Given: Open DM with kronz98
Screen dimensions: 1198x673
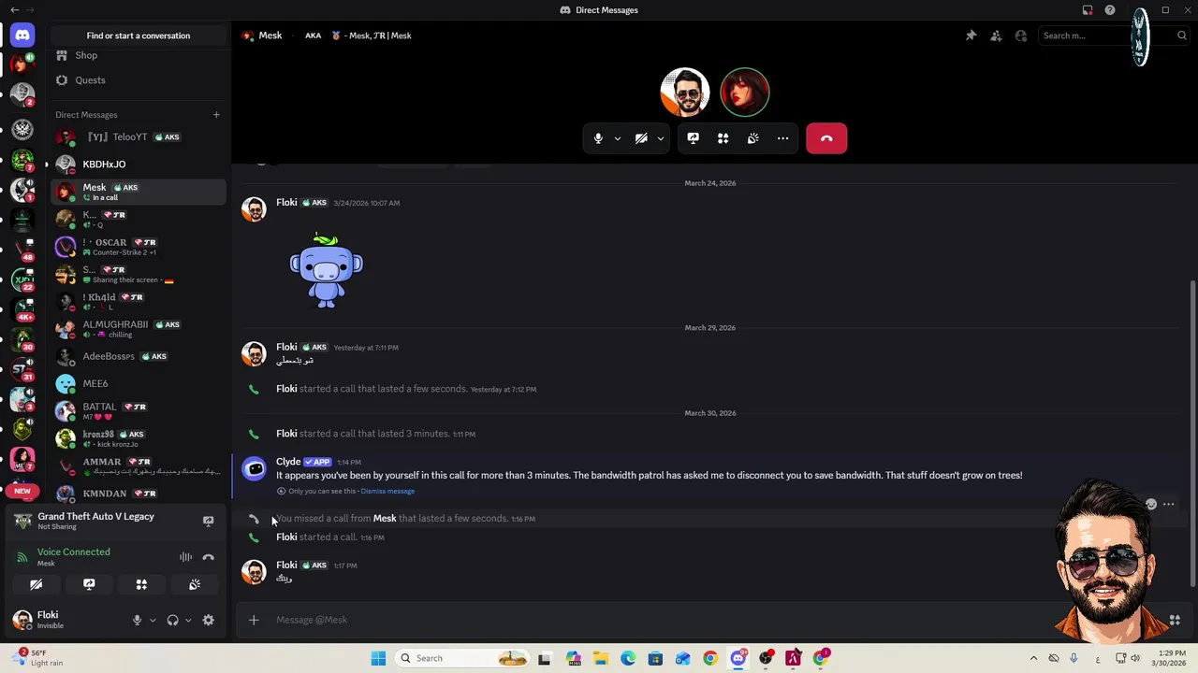Looking at the screenshot, I should [139, 438].
